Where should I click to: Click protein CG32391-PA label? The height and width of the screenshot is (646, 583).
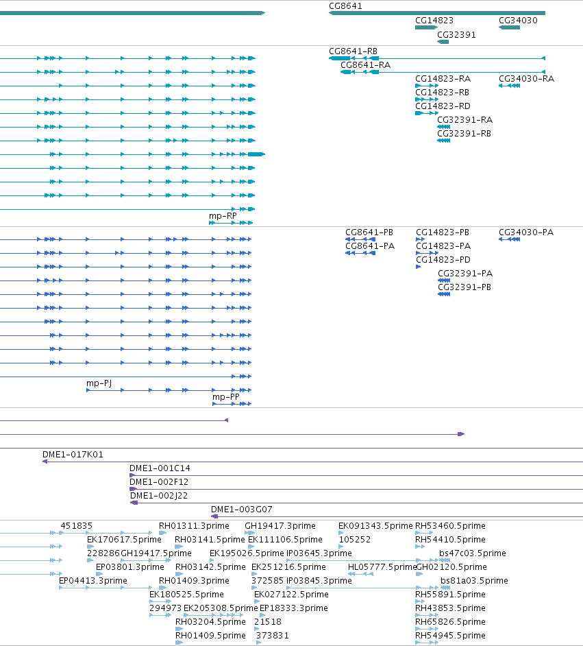tap(465, 274)
